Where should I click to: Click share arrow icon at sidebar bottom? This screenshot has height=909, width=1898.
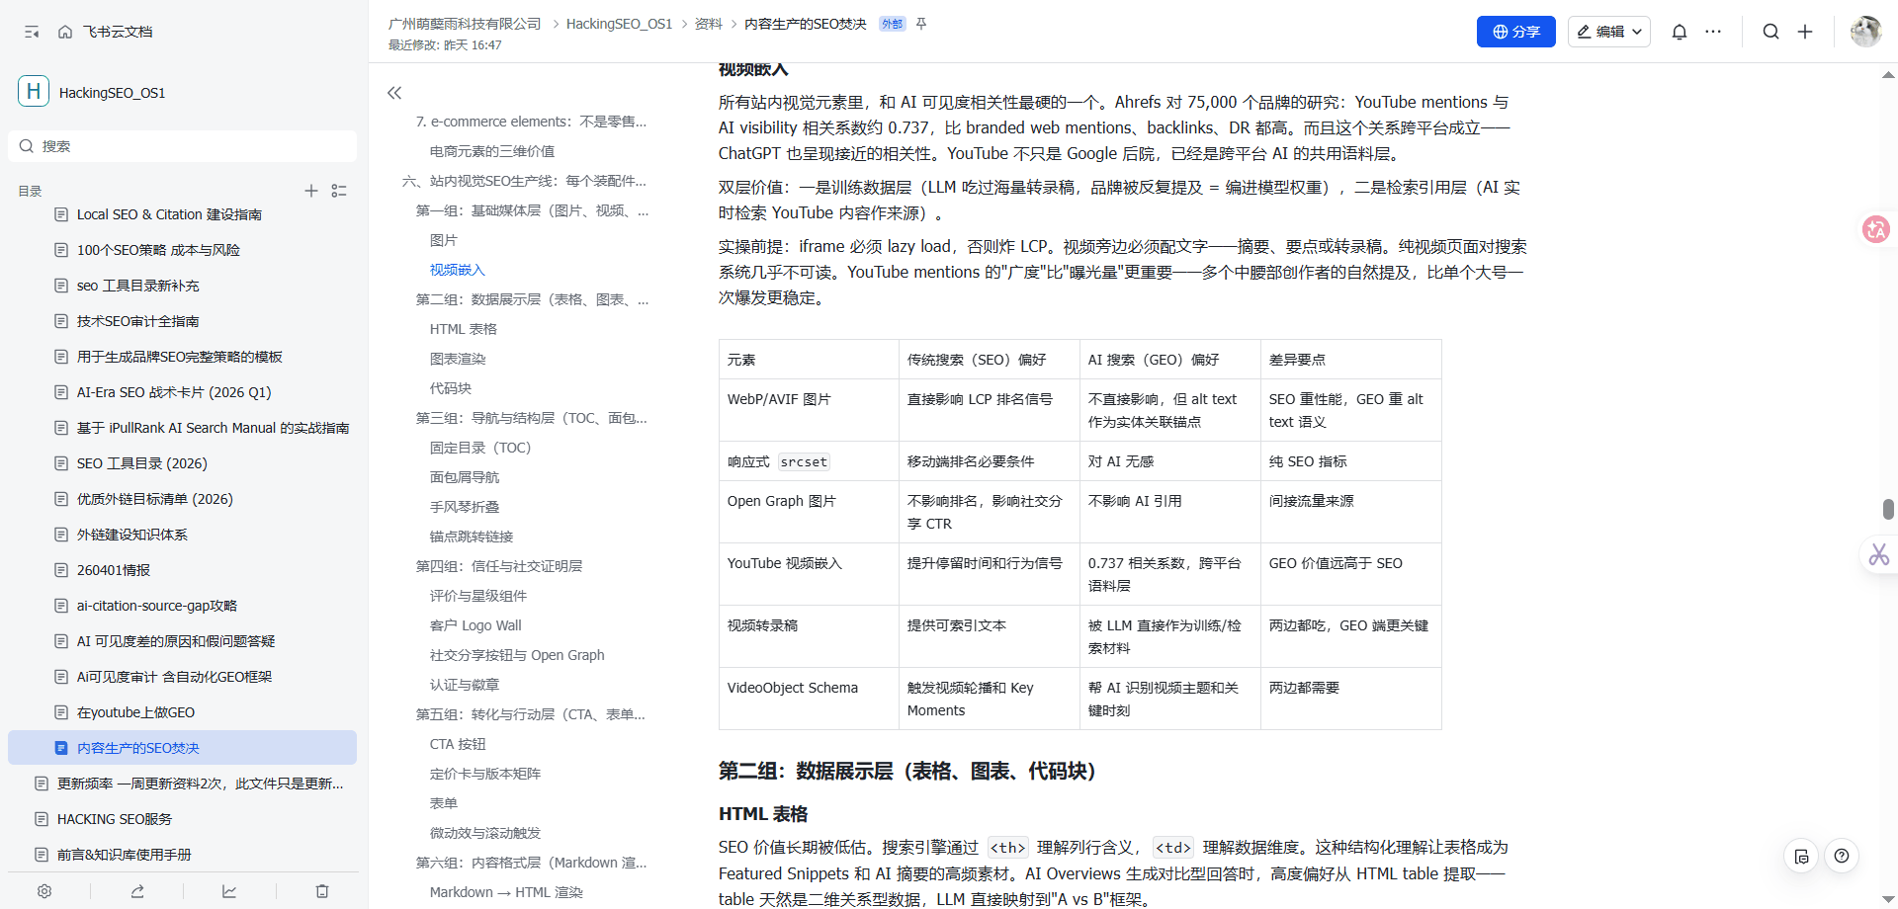click(x=137, y=891)
